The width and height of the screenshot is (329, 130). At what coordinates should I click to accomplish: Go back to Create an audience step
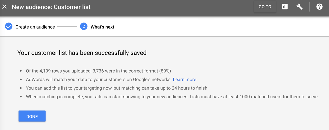[35, 27]
